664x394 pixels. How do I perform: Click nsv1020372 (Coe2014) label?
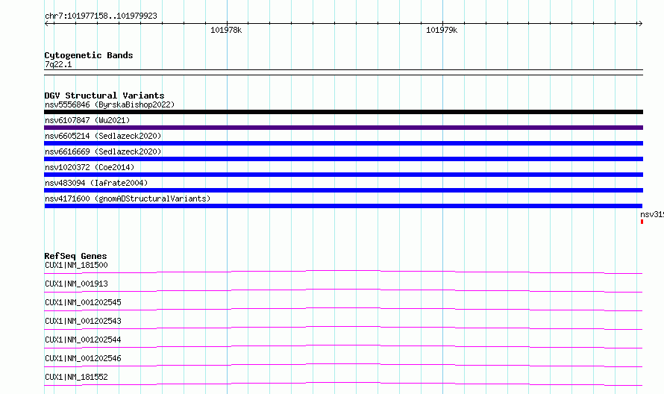tap(90, 167)
